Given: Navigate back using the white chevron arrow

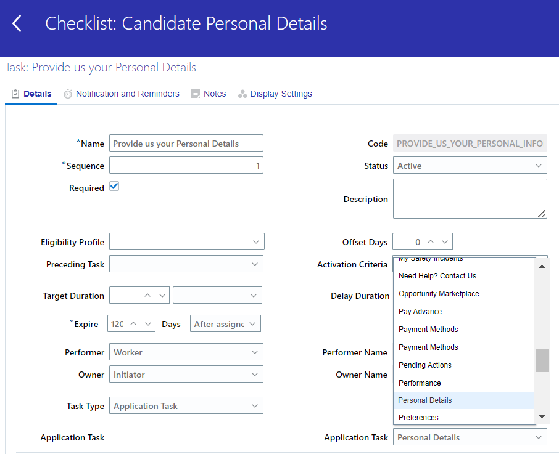Looking at the screenshot, I should (17, 23).
